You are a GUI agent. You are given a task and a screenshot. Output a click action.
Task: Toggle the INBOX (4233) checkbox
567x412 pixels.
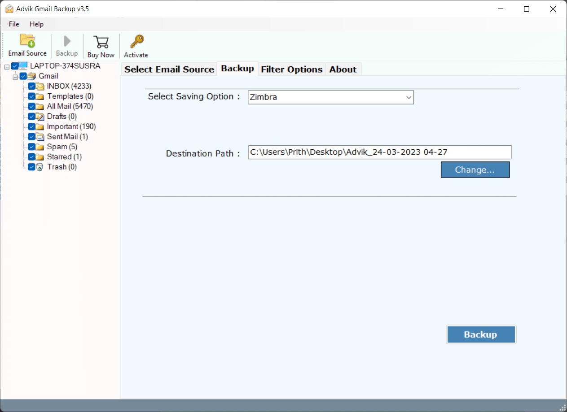[x=31, y=86]
